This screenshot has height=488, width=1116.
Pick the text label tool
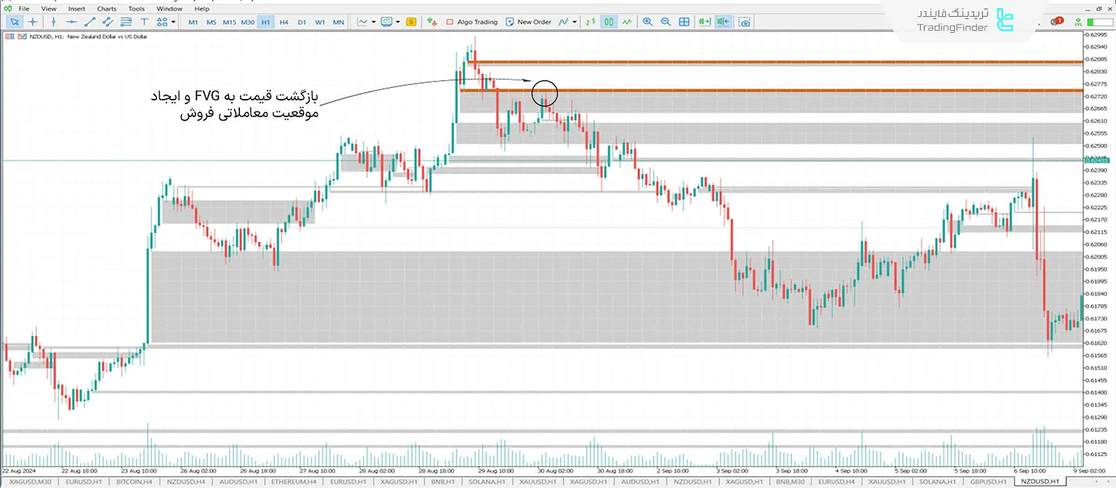[144, 22]
